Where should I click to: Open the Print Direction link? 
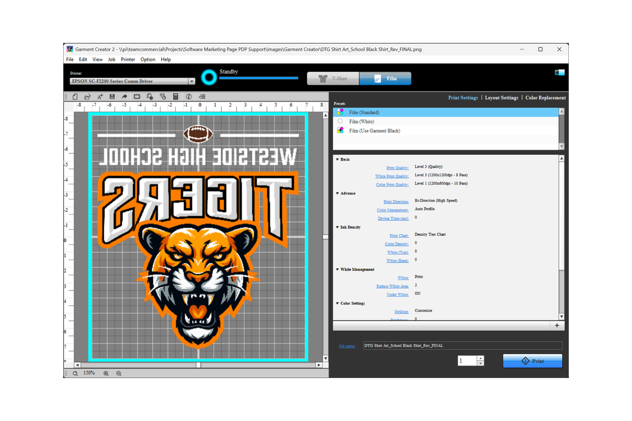tap(396, 202)
